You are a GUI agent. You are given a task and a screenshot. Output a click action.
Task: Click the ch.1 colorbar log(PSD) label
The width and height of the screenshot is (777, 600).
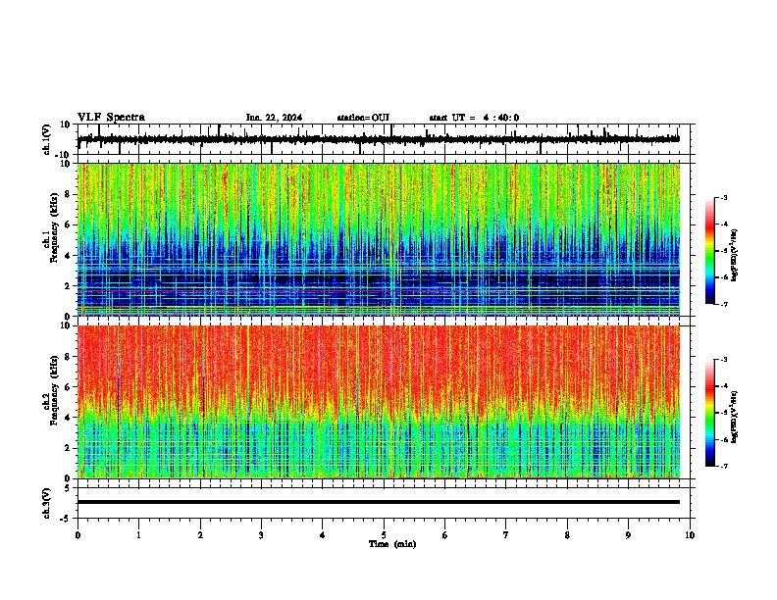click(x=734, y=255)
